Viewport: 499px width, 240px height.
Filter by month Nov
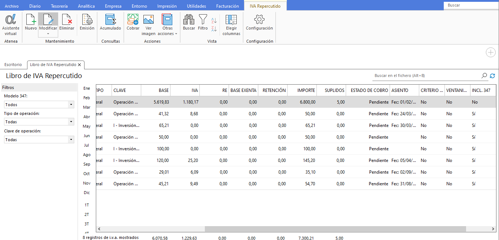pos(87,183)
